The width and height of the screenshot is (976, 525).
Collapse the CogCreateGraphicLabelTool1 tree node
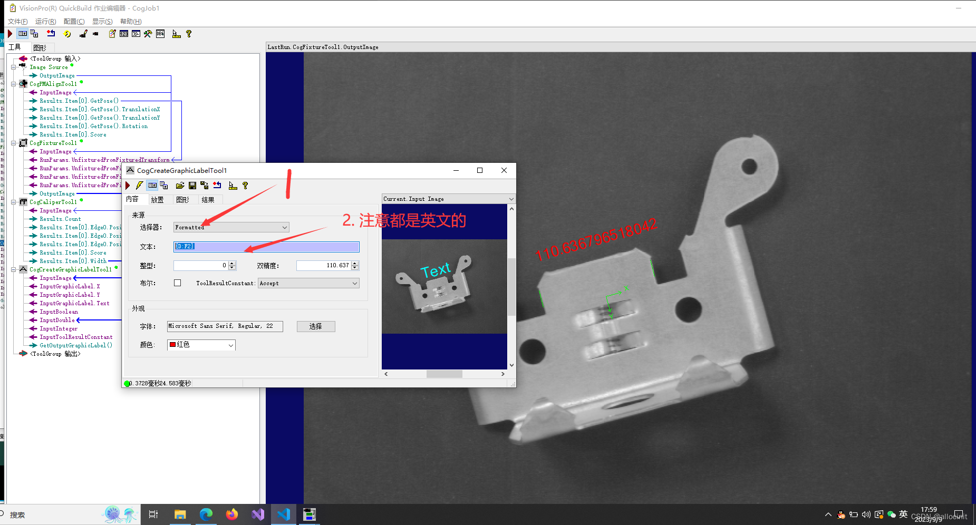[14, 269]
